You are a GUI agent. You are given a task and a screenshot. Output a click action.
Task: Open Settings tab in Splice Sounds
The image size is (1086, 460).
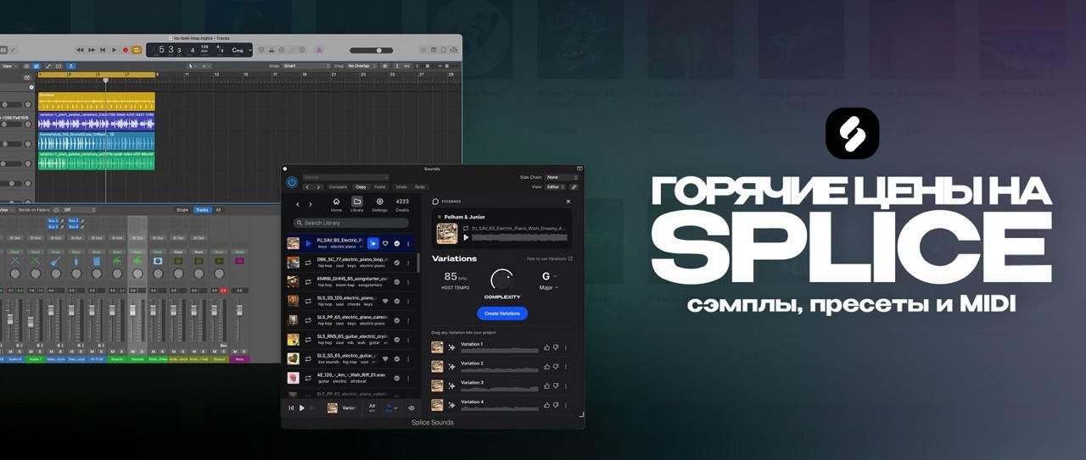tap(379, 204)
